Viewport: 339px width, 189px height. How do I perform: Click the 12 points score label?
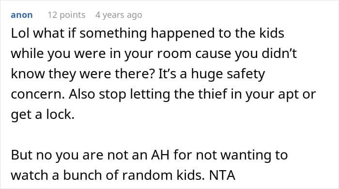[x=67, y=15]
